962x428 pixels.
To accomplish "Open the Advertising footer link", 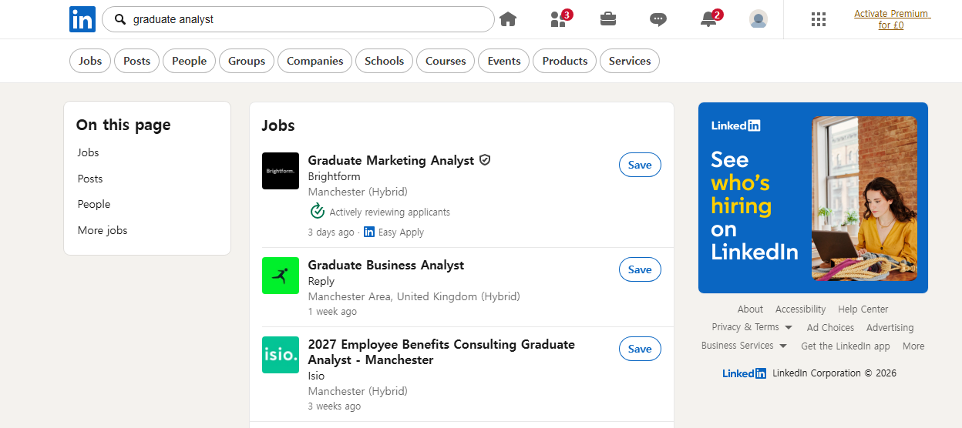I will 890,328.
